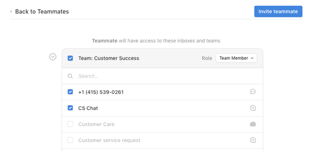Screen dimensions: 311x151
Task: Click the chat icon beside CS Chat
Action: point(253,108)
